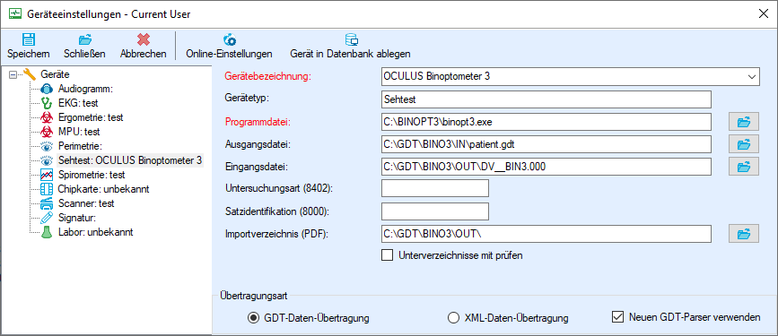Select the 'Signatur:' tree entry

[x=76, y=218]
